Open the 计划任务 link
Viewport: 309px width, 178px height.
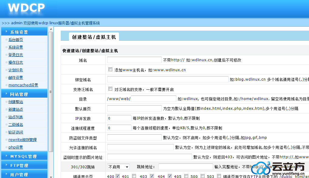click(x=15, y=70)
